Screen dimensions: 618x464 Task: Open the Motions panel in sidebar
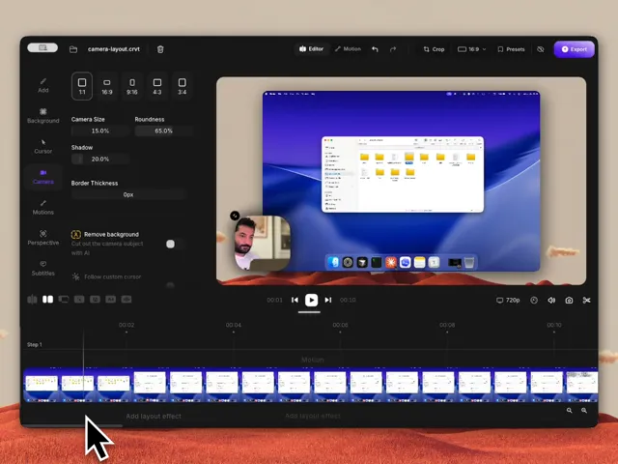[x=42, y=208]
